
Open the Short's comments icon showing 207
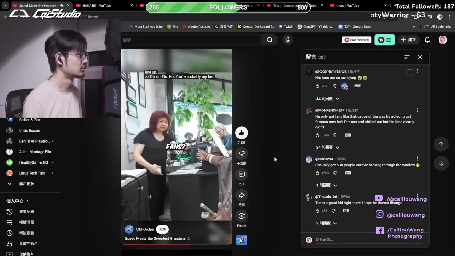point(242,175)
